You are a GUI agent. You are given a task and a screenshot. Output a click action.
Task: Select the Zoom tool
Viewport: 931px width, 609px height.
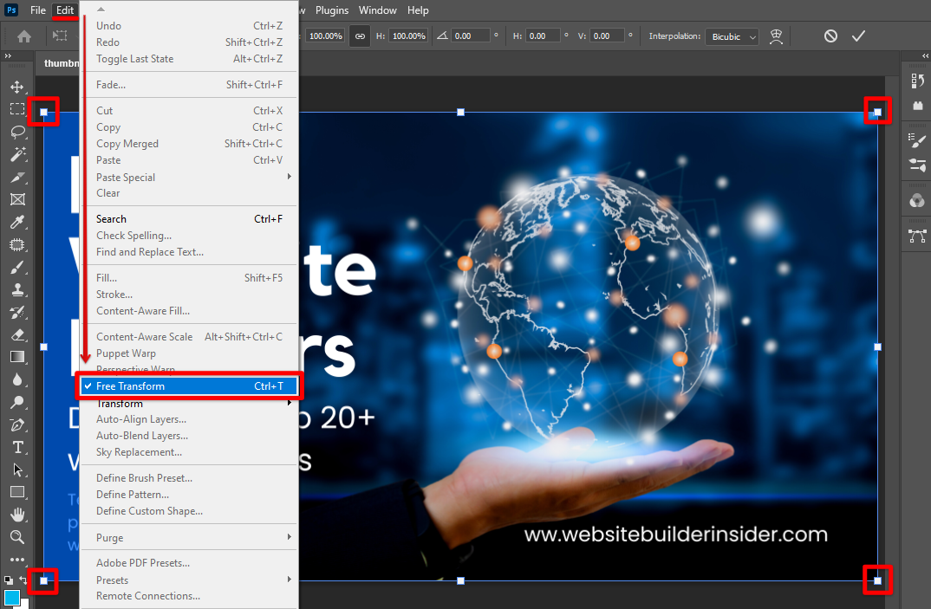point(17,537)
